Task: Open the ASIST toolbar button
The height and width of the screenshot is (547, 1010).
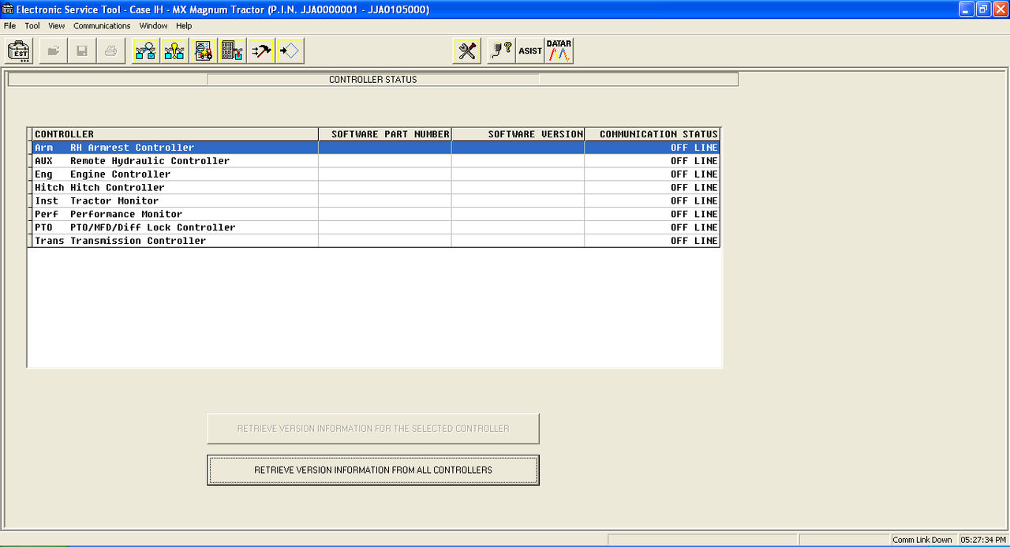Action: coord(530,51)
